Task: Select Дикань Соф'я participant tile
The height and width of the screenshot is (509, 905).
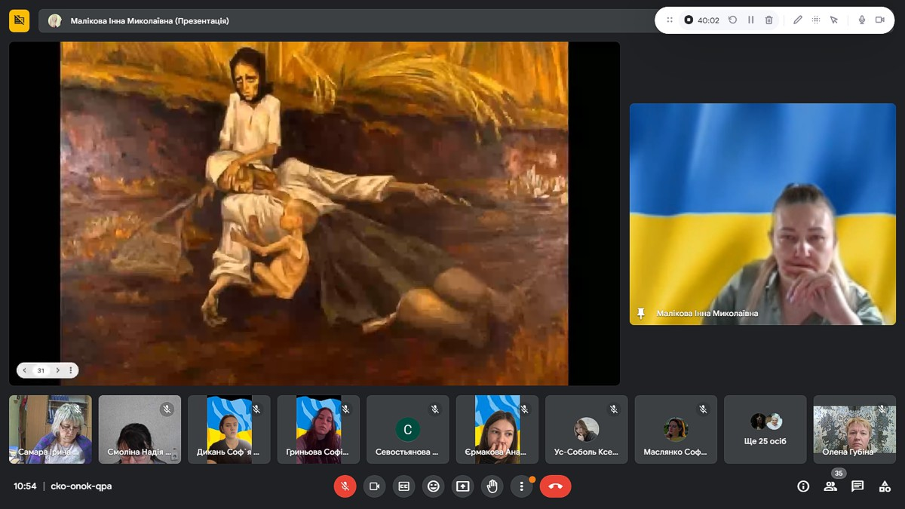Action: (x=229, y=429)
